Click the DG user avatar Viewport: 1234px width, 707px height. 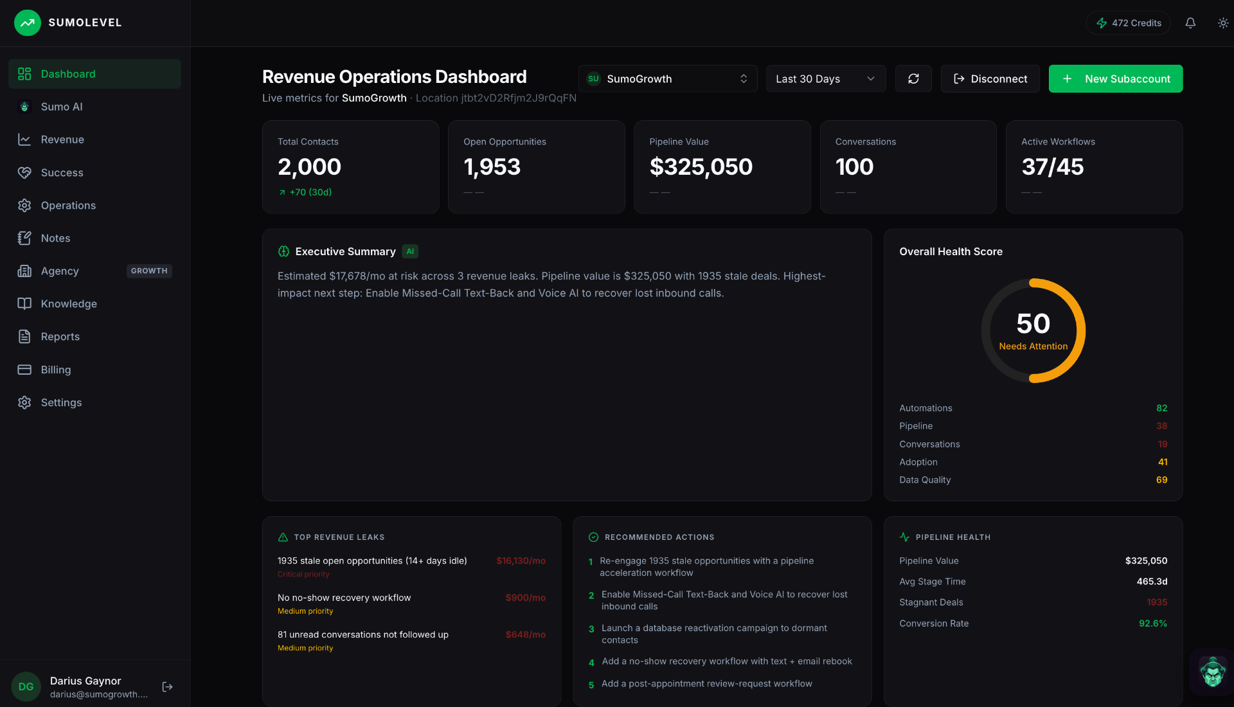(26, 686)
